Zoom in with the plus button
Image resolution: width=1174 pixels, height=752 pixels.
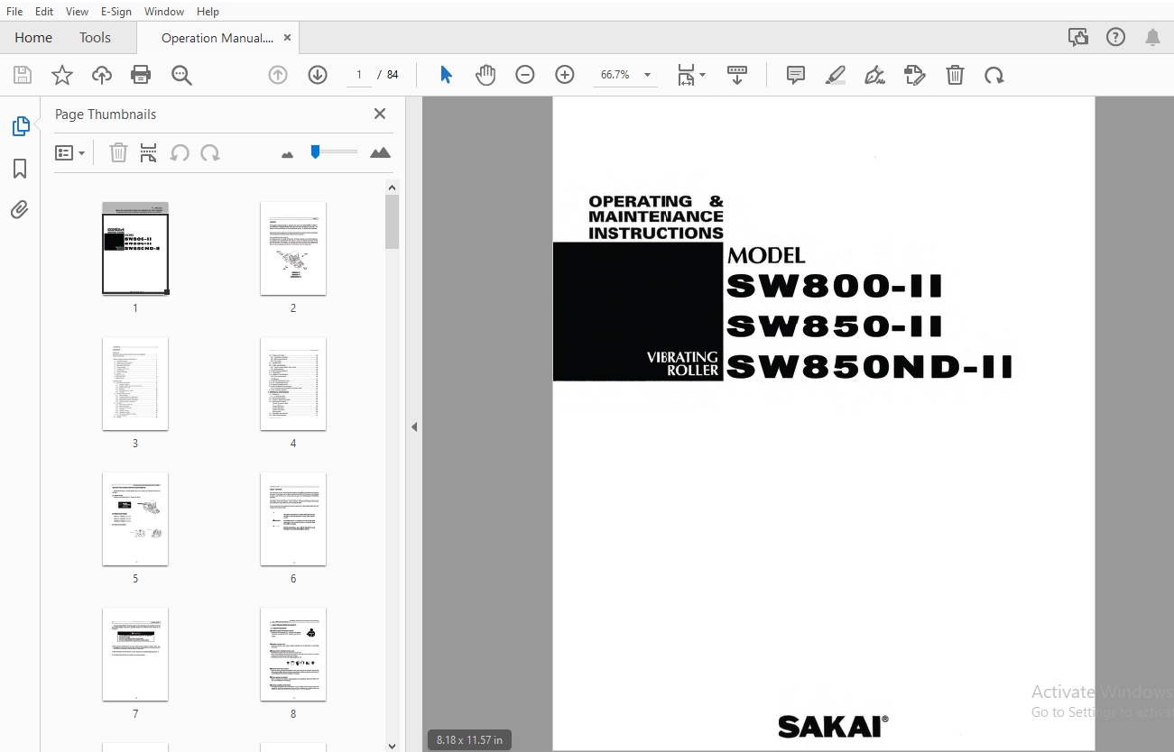[x=565, y=75]
